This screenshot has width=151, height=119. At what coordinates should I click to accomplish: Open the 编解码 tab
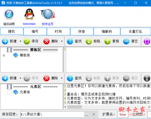[x=107, y=31]
